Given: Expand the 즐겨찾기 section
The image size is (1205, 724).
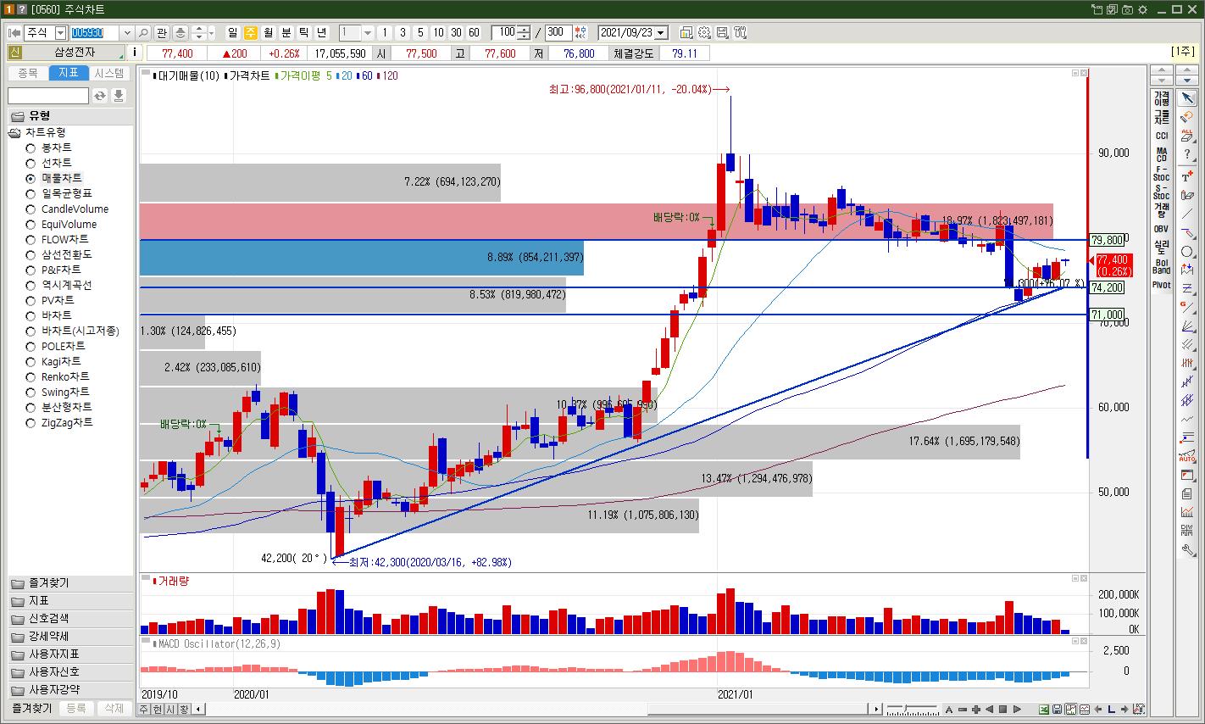Looking at the screenshot, I should 70,583.
